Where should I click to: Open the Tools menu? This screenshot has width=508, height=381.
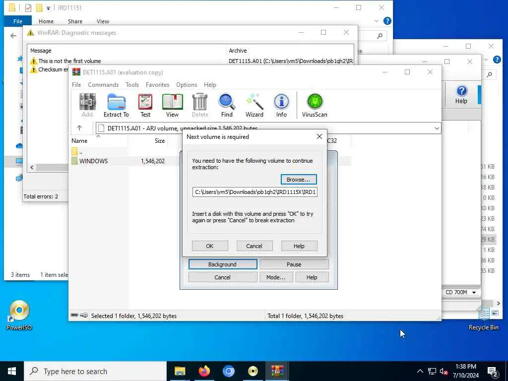[x=132, y=84]
